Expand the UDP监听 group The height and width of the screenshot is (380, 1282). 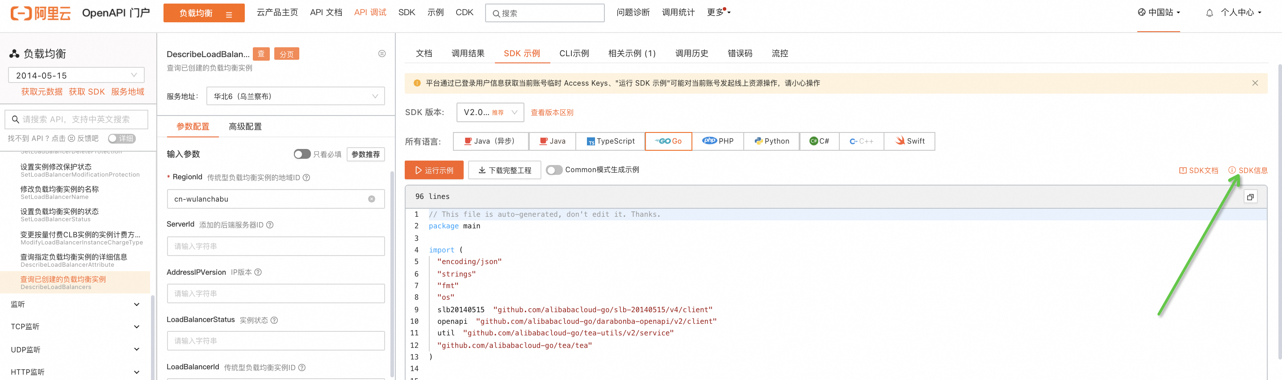pos(75,350)
